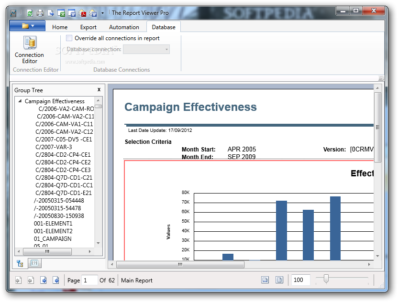The image size is (398, 302).
Task: Select tree item 001-ELEMENT2
Action: point(53,231)
